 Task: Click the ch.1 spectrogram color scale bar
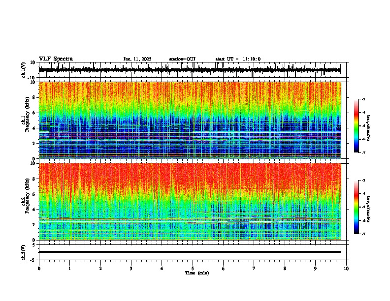pyautogui.click(x=356, y=126)
